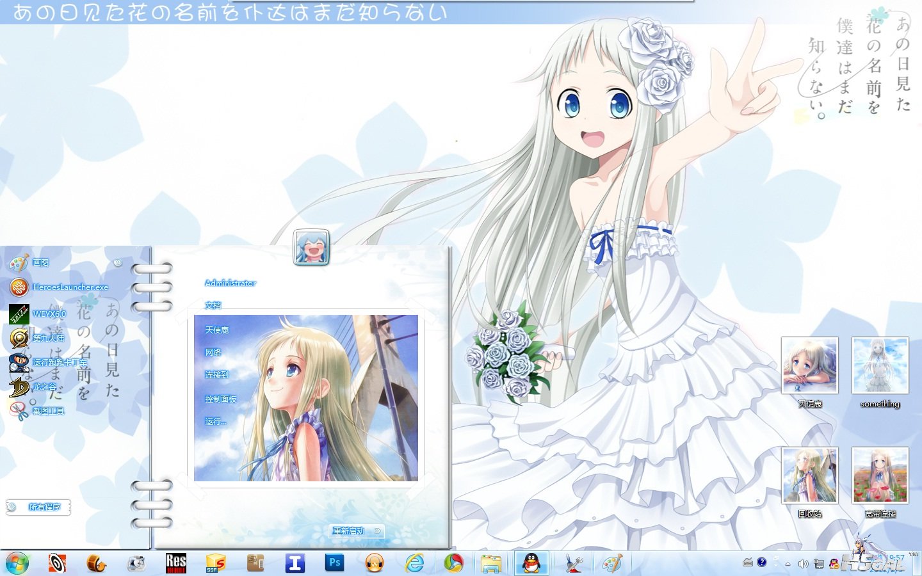Screen dimensions: 922x576
Task: Click the Windows Start orb
Action: pyautogui.click(x=17, y=564)
